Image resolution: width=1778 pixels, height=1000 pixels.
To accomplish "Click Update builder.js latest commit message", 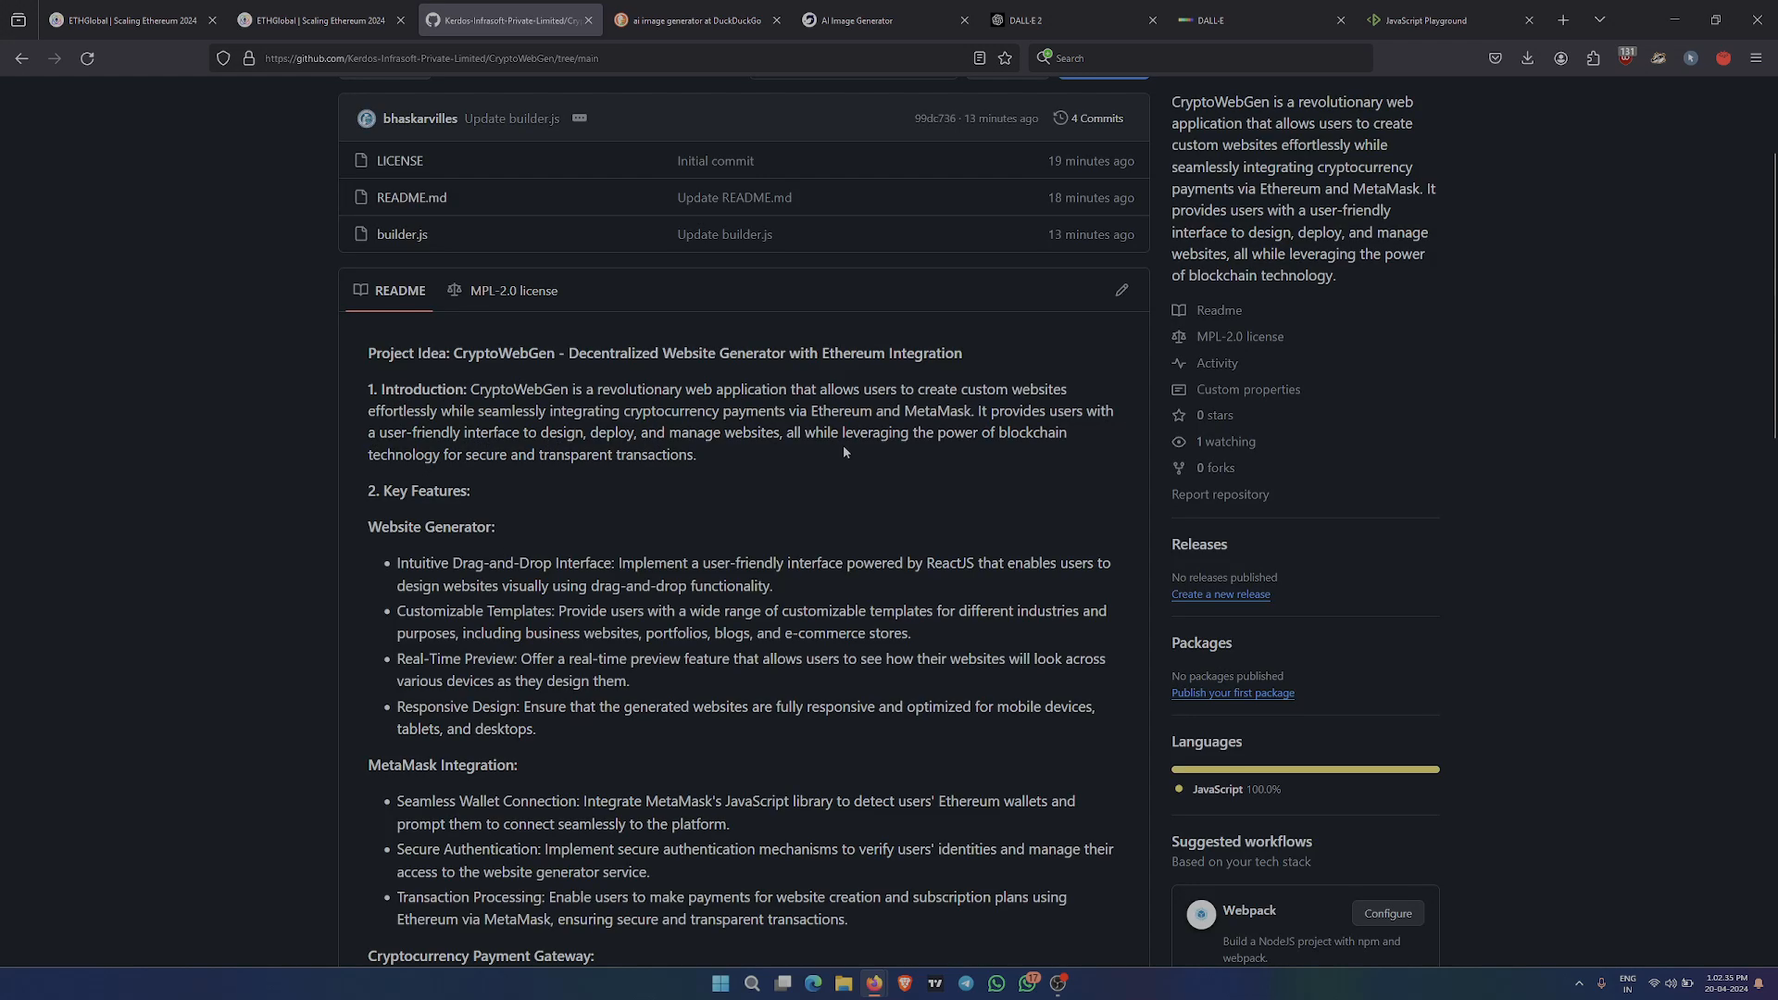I will pyautogui.click(x=512, y=119).
